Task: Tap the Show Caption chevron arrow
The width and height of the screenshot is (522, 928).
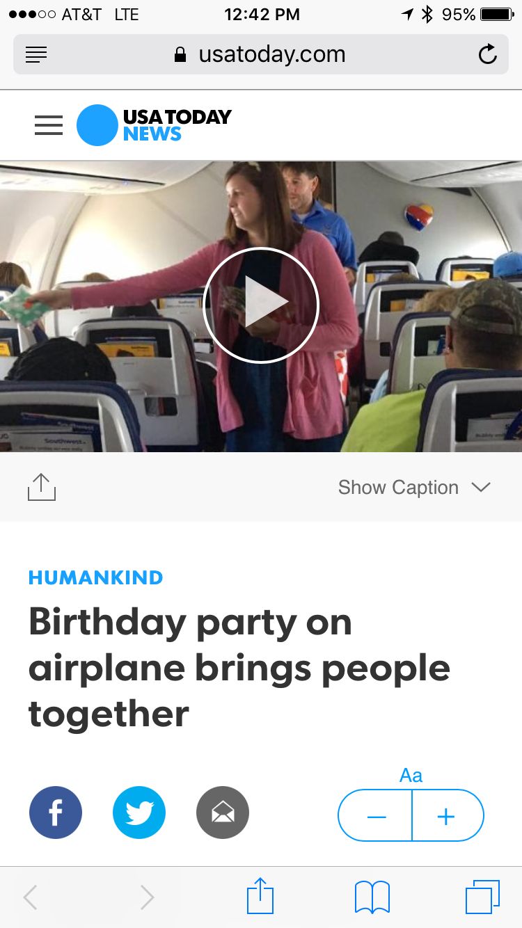Action: [481, 488]
